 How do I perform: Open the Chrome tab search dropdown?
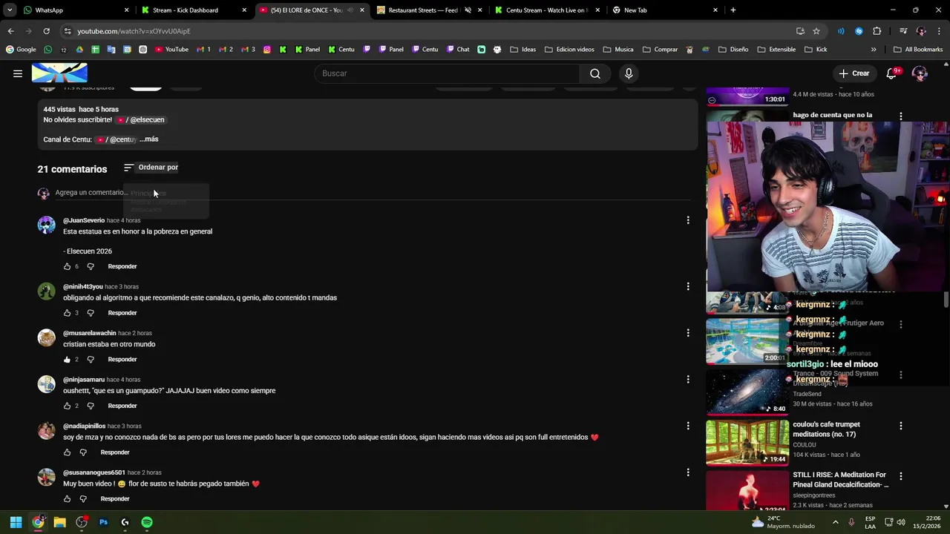pos(10,10)
